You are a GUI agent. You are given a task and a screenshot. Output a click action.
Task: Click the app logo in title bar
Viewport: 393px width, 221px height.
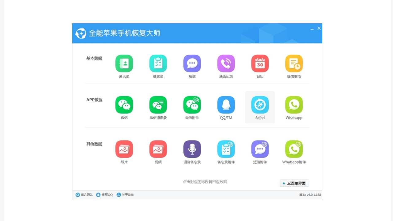[x=81, y=33]
